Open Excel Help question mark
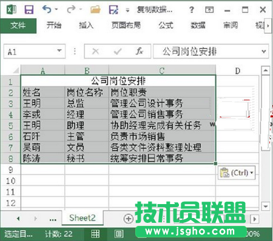Screen dimensions: 273x241 pos(192,10)
